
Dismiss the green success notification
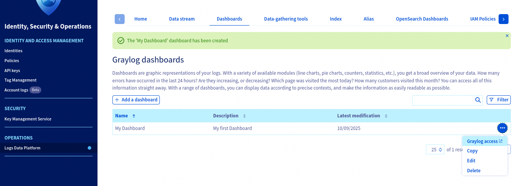pos(507,36)
